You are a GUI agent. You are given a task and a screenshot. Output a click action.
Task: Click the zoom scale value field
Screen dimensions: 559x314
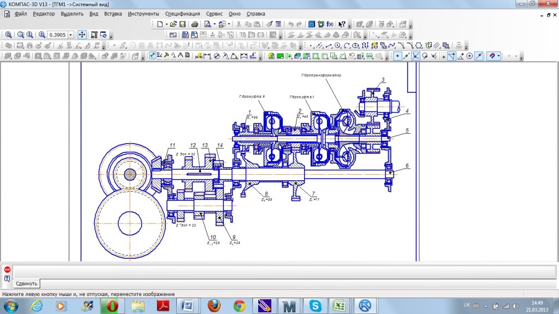tap(57, 35)
